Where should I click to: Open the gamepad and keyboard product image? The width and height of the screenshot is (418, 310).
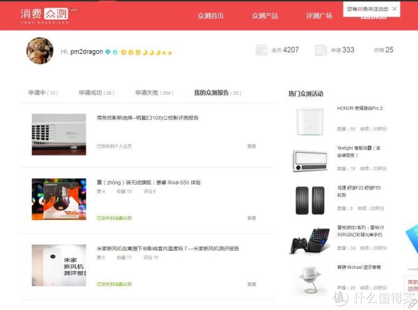[x=310, y=240]
